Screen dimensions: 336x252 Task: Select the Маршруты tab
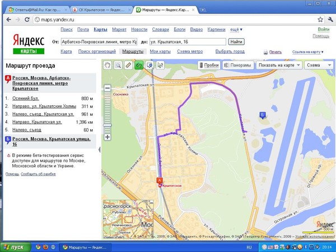133,52
